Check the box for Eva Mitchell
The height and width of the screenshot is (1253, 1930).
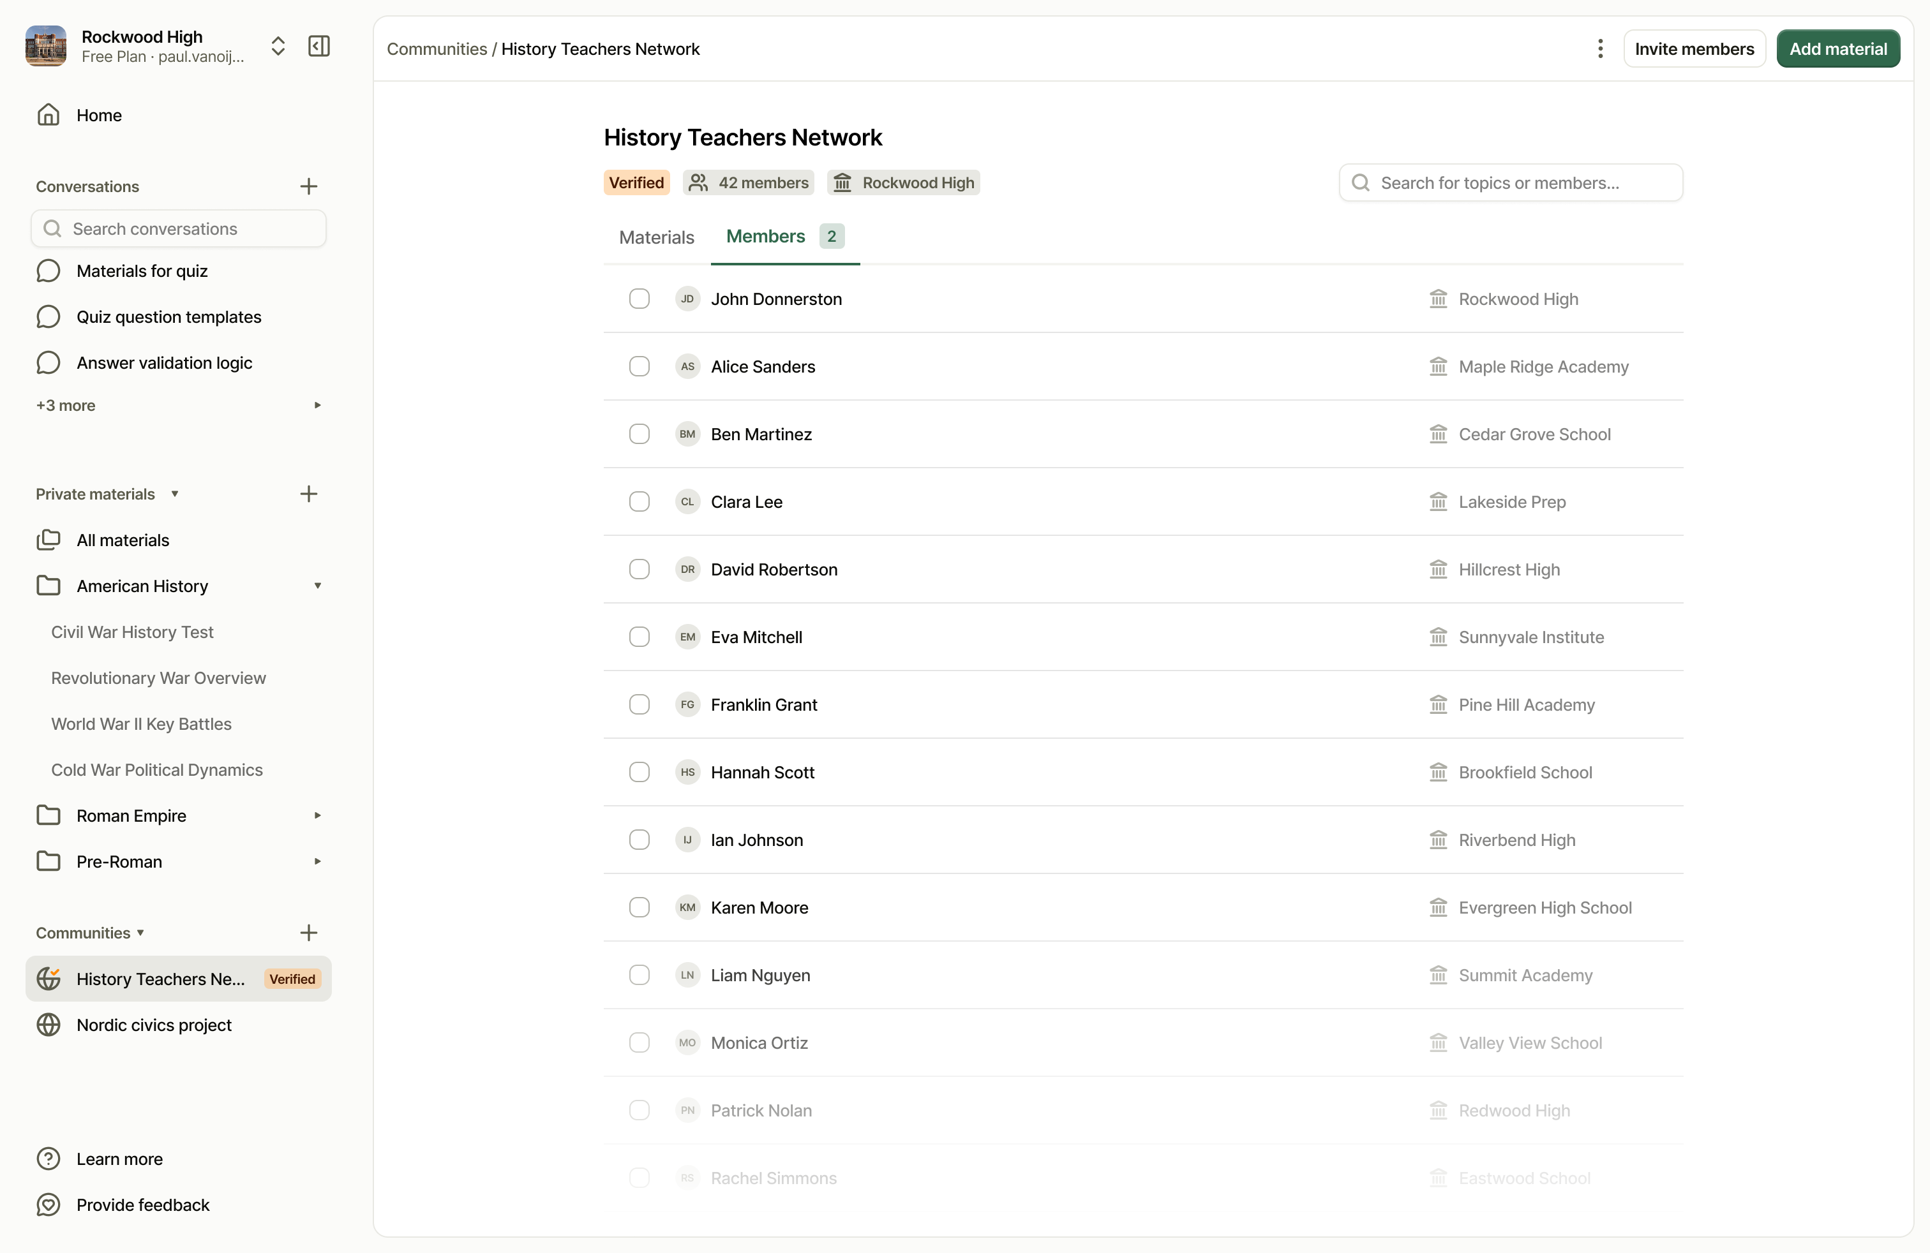[640, 637]
